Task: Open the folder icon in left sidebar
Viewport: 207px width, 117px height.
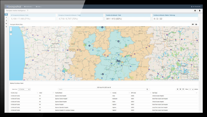Action: [x=6, y=24]
